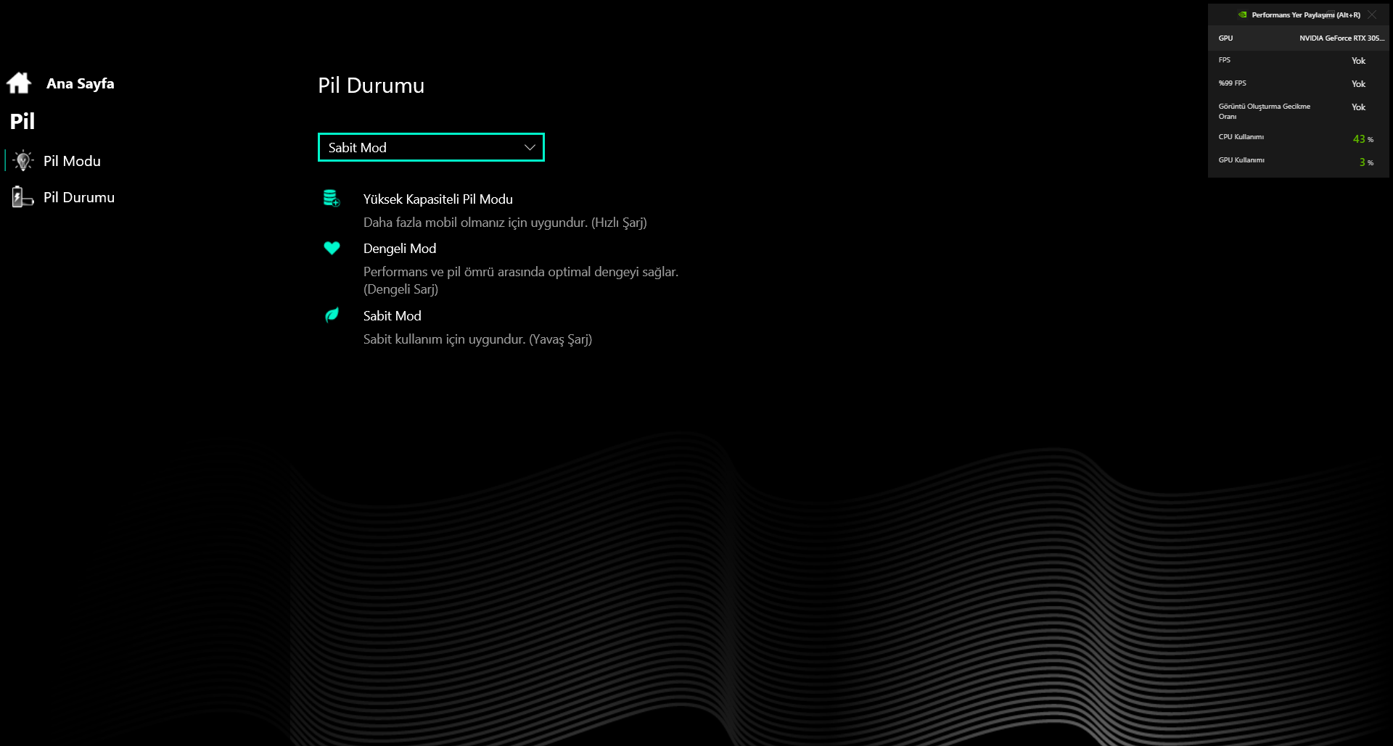Click the NVIDIA GeForce RTX GPU name
This screenshot has width=1393, height=746.
[1341, 38]
